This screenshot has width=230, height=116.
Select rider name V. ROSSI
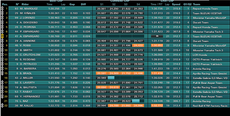click(x=25, y=45)
